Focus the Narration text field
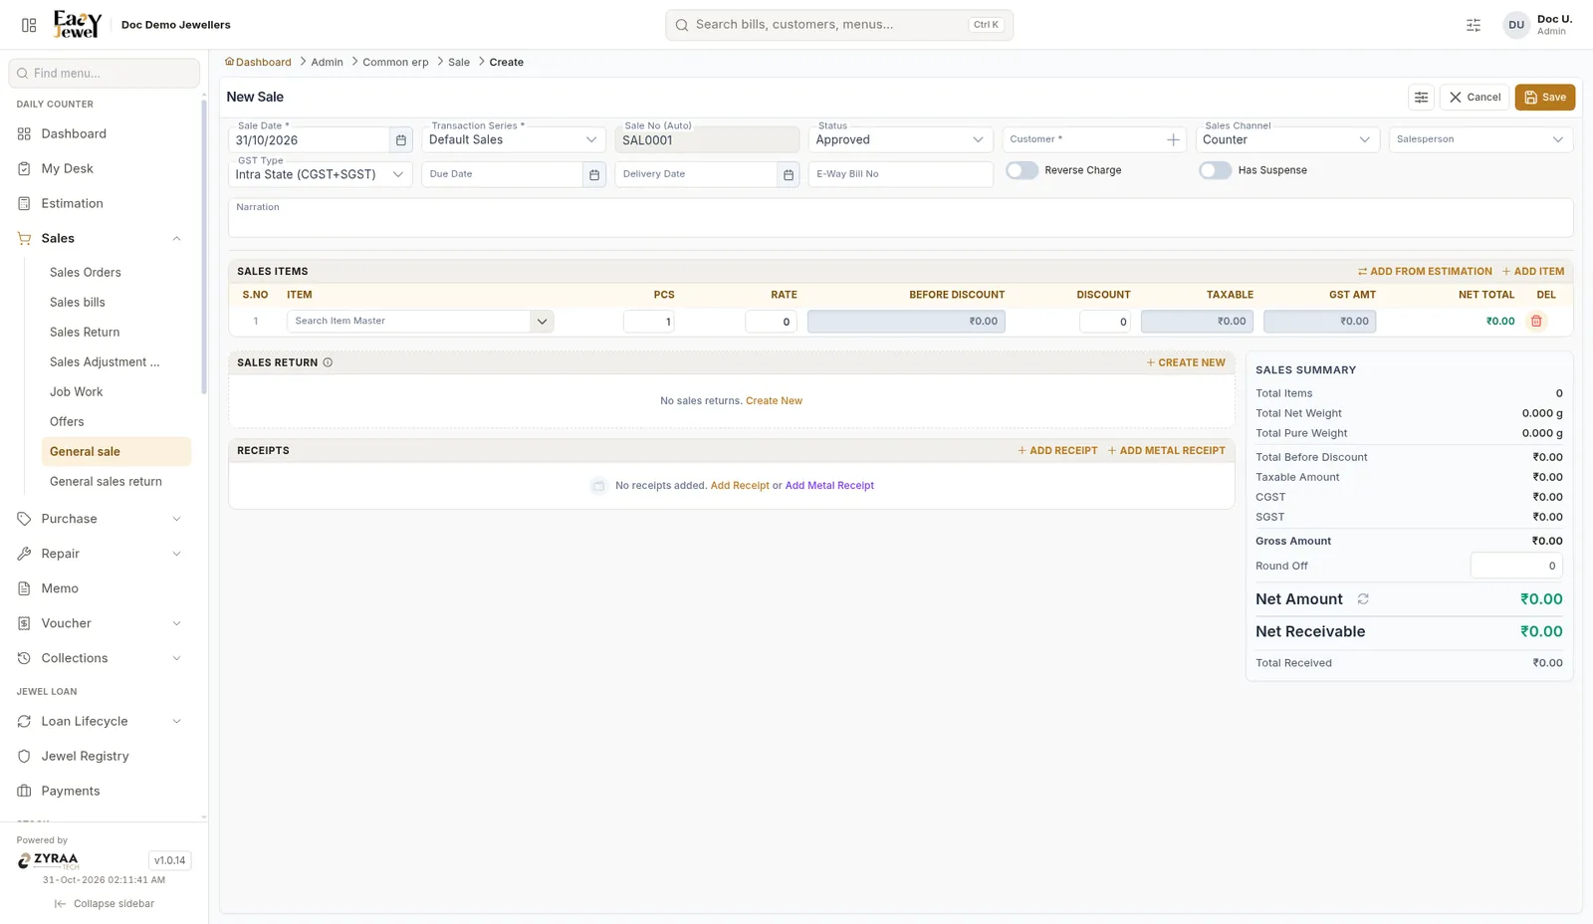This screenshot has width=1593, height=924. click(900, 218)
